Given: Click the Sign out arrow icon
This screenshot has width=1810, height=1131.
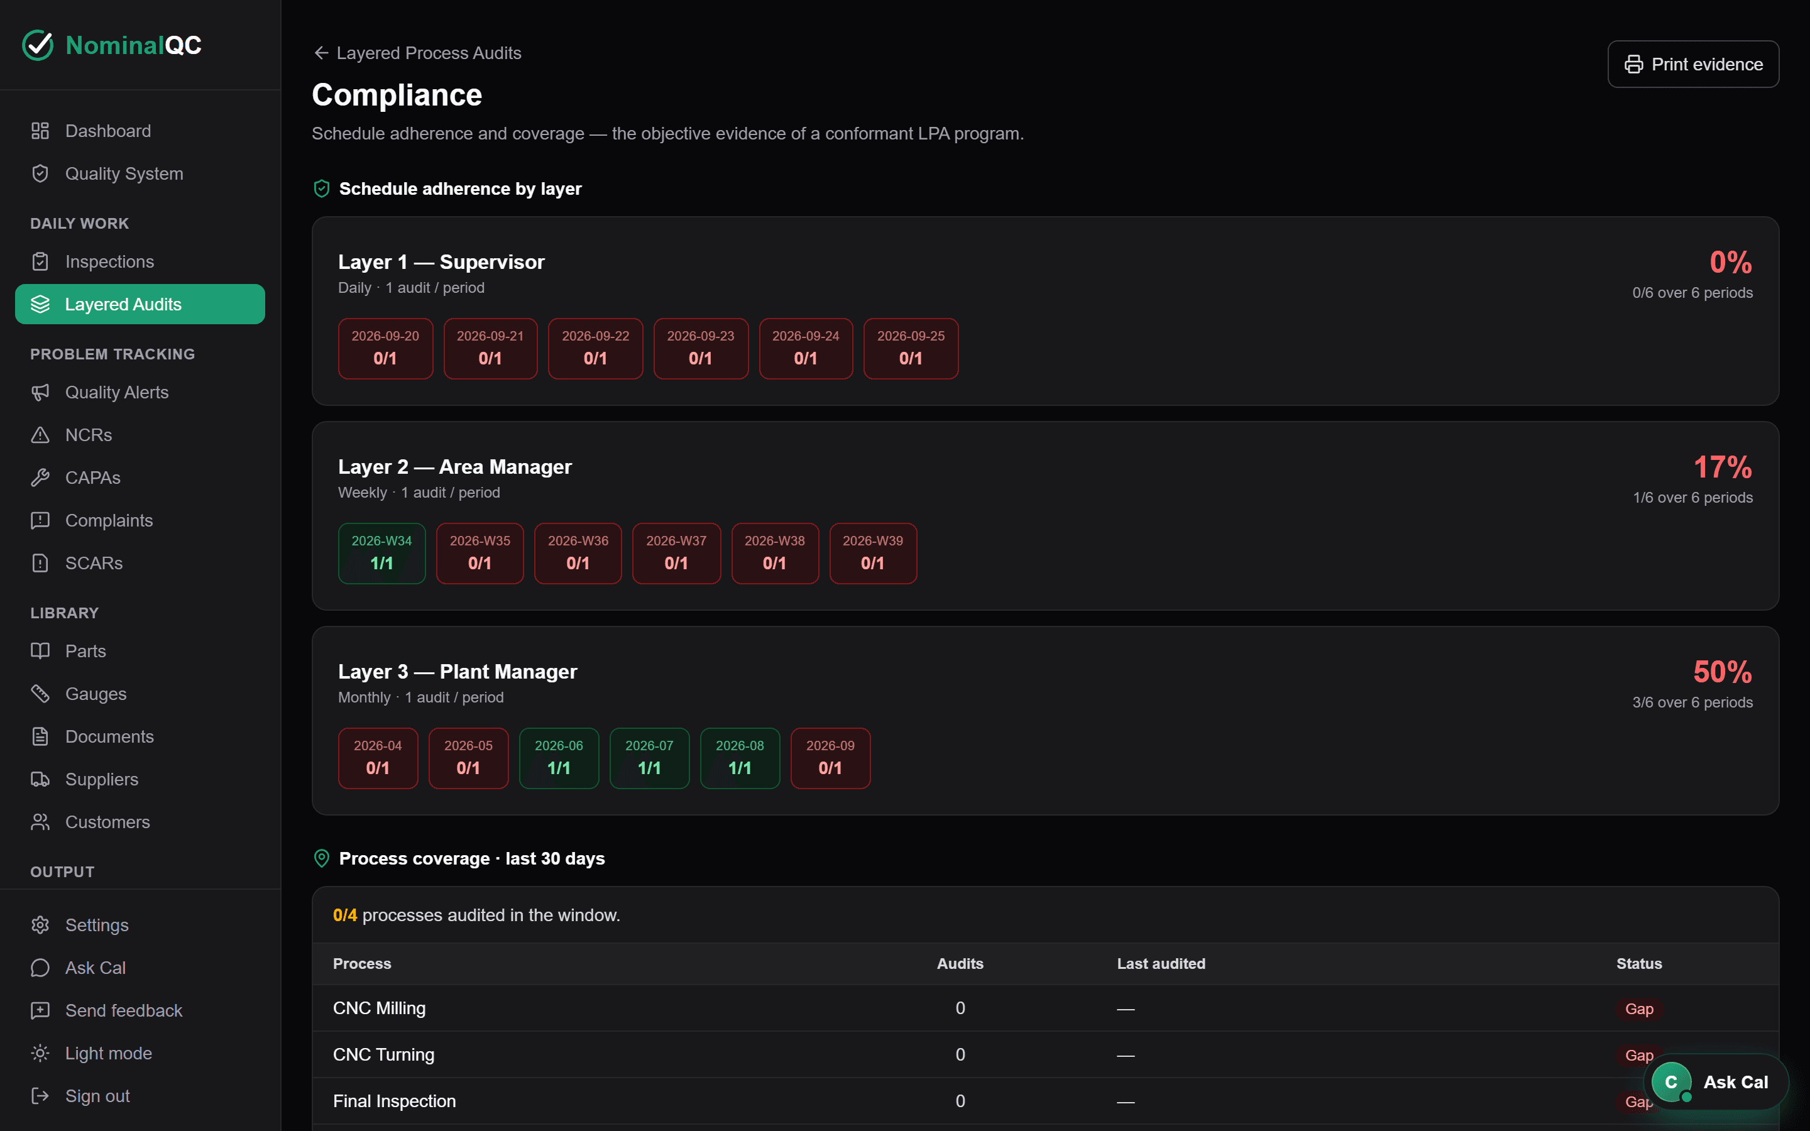Looking at the screenshot, I should click(40, 1096).
